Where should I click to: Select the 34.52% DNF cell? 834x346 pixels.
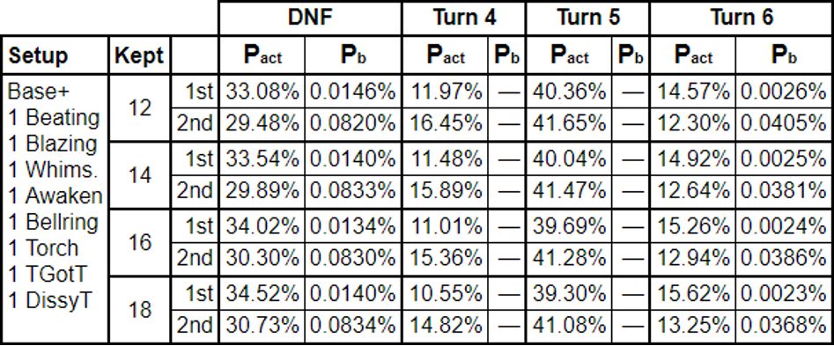[x=262, y=293]
